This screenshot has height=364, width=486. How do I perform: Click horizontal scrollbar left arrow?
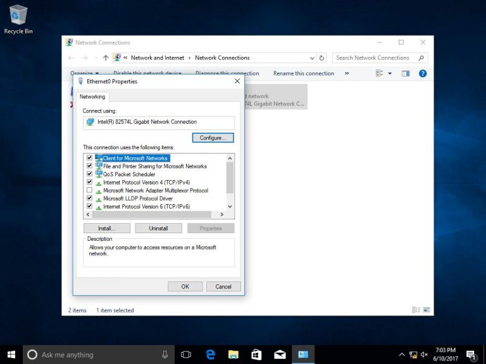[88, 214]
